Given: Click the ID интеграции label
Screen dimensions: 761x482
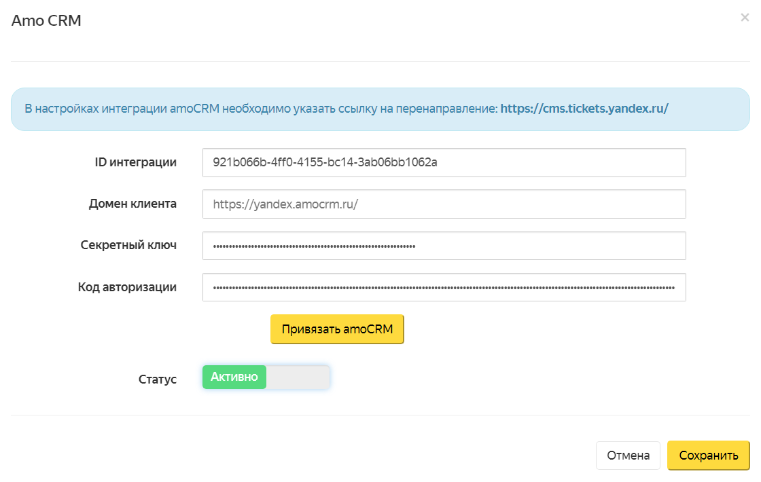Looking at the screenshot, I should [135, 162].
